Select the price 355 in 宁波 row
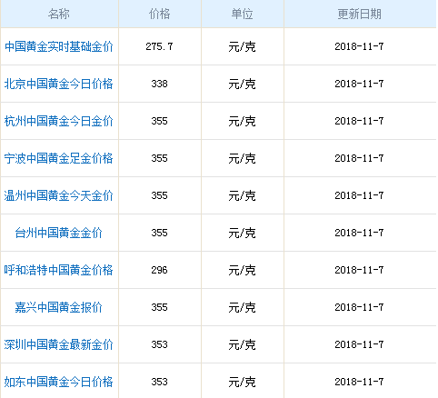Screen dimensions: 438x398 tap(159, 158)
